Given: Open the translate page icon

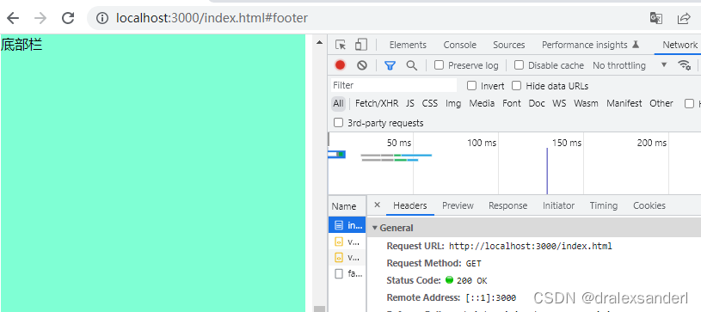Looking at the screenshot, I should click(656, 18).
